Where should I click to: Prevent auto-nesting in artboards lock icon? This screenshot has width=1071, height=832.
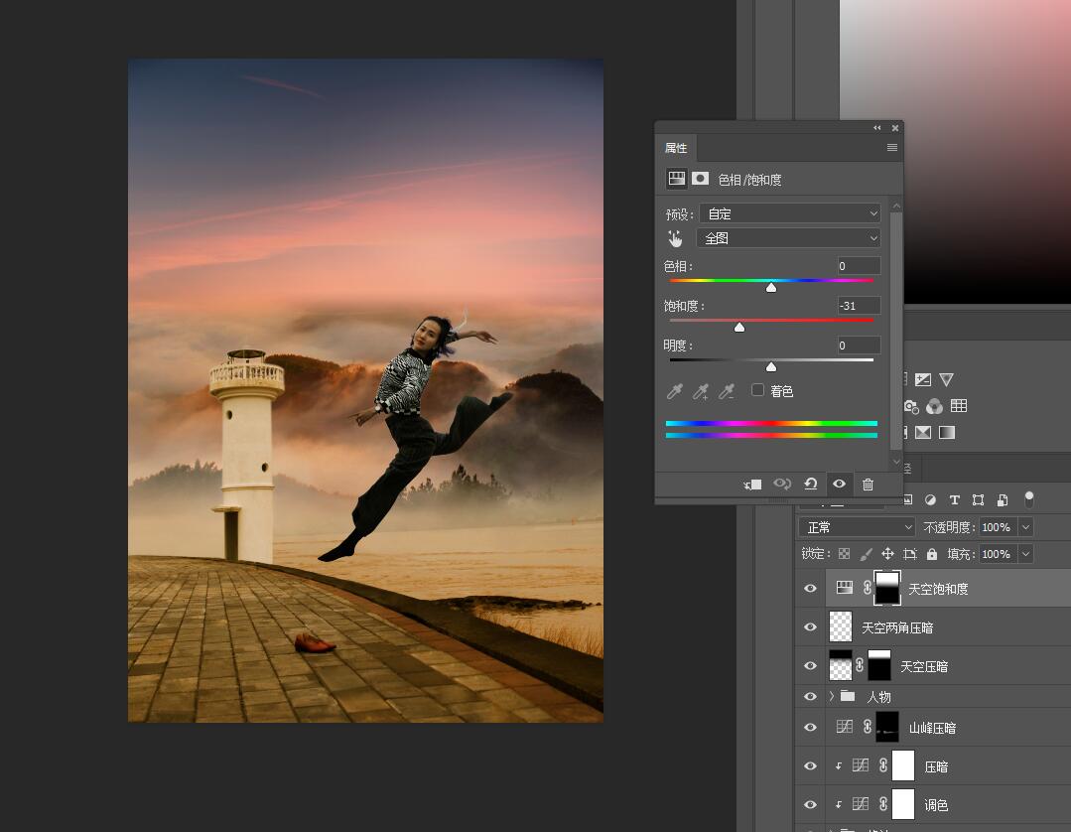click(910, 554)
